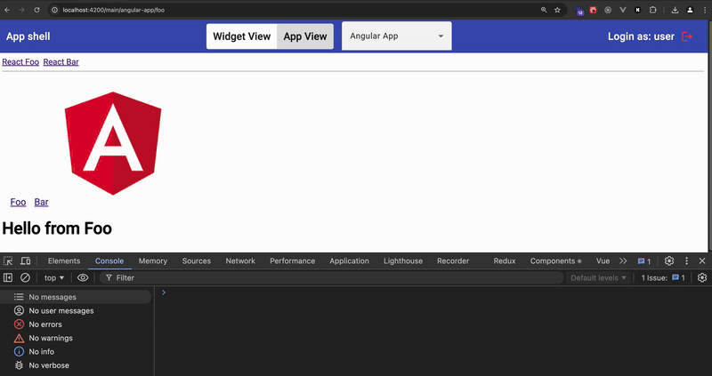Open the Vue devtools V extension
Image resolution: width=712 pixels, height=376 pixels.
click(x=622, y=10)
